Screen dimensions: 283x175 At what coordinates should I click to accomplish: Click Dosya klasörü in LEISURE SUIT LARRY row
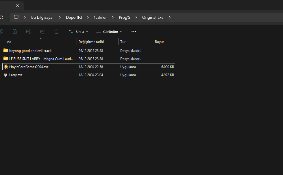tap(131, 59)
